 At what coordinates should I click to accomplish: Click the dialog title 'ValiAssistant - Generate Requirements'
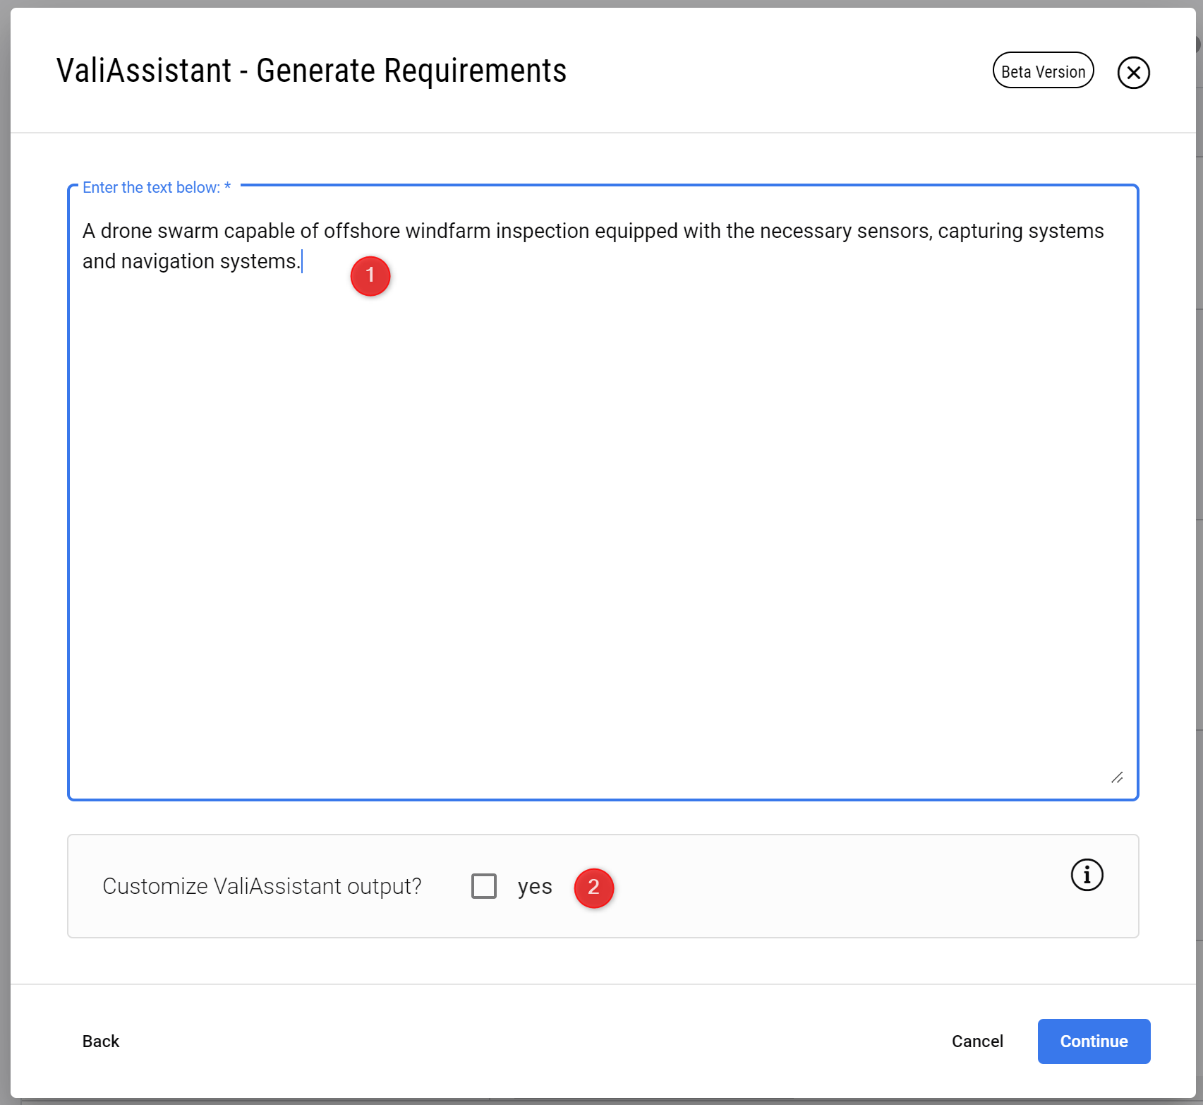[311, 71]
